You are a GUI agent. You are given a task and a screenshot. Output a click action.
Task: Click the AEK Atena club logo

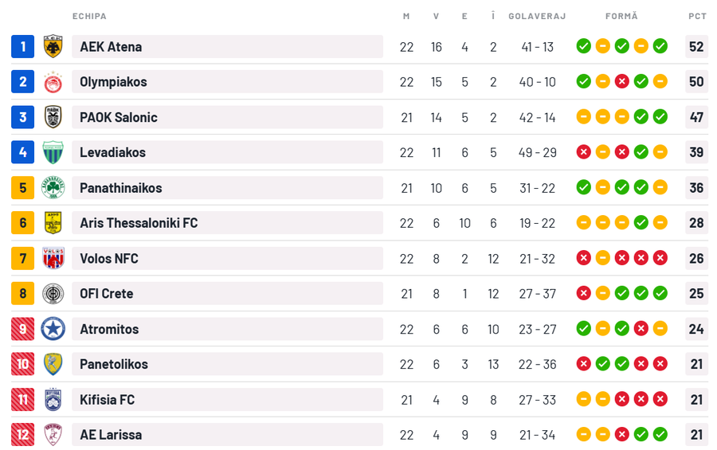[53, 47]
